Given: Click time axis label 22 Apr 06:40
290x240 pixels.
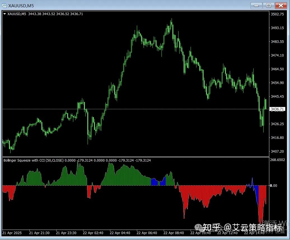Looking at the screenshot, I should [x=147, y=233].
